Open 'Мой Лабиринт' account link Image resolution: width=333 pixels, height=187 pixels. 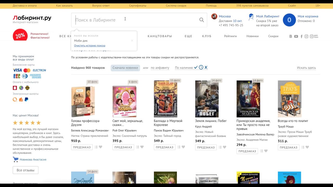coord(268,16)
